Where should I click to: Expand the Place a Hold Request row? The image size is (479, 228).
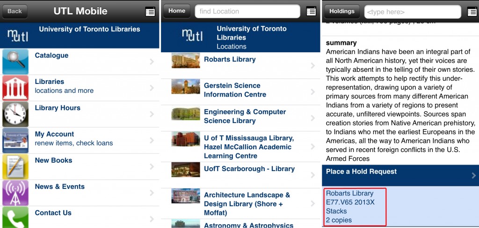click(400, 175)
